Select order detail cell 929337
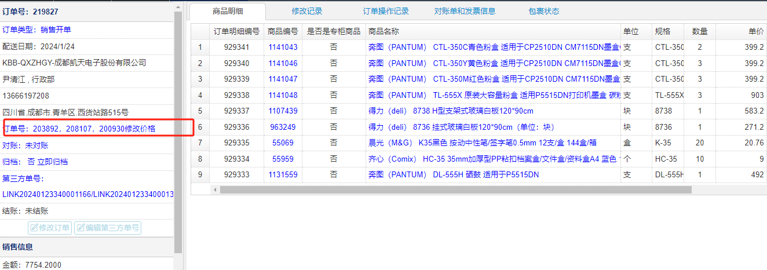The image size is (767, 270). [236, 111]
